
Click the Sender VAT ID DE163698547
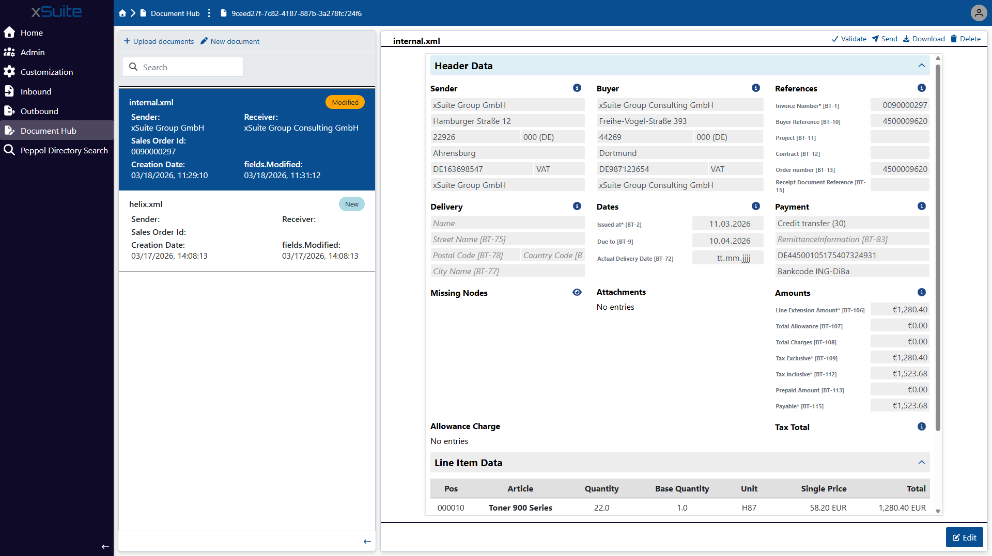[x=482, y=169]
